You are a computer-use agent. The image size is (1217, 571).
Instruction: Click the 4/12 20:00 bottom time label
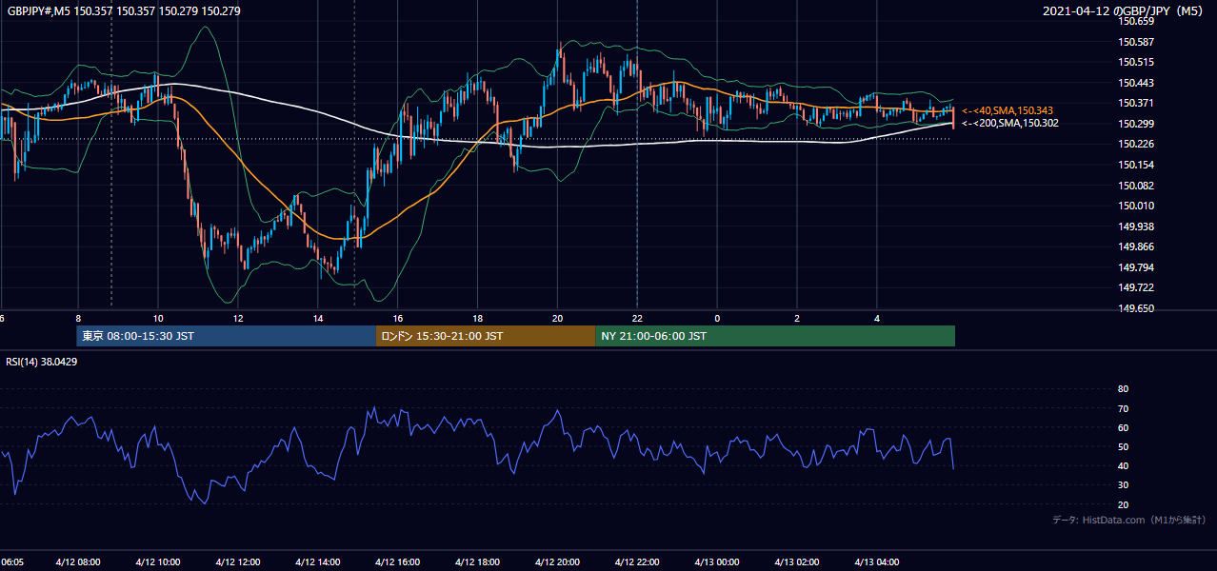[558, 561]
